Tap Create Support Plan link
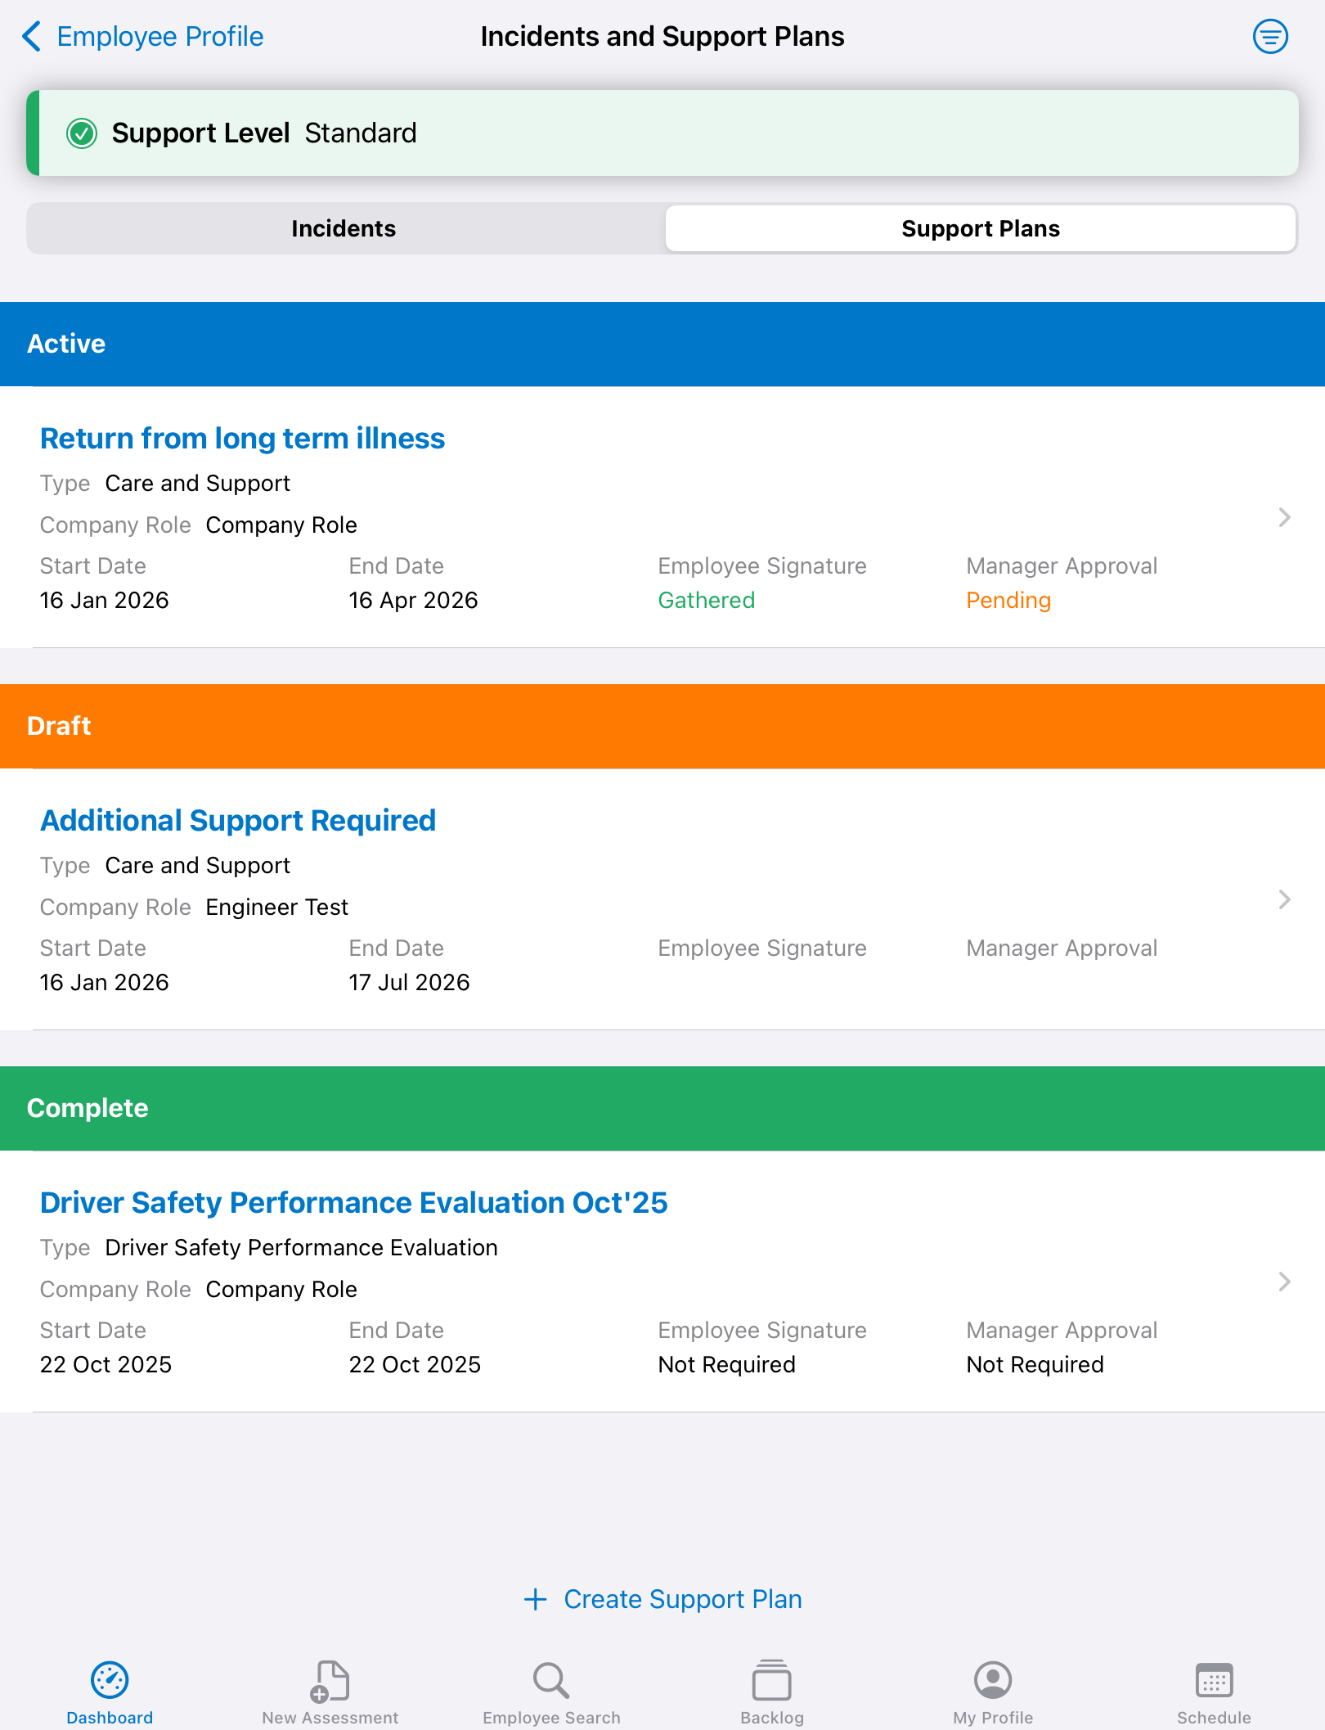1325x1730 pixels. [x=683, y=1599]
